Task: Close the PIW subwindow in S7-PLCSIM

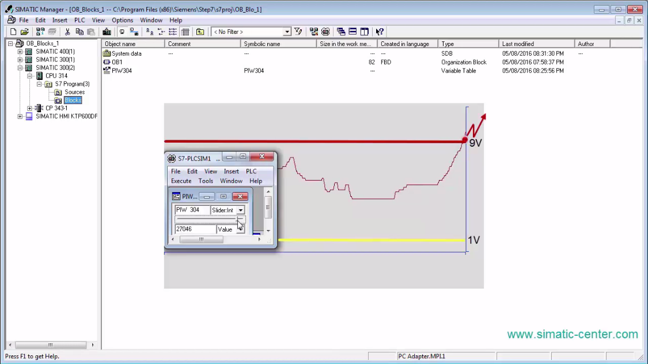Action: click(x=240, y=197)
